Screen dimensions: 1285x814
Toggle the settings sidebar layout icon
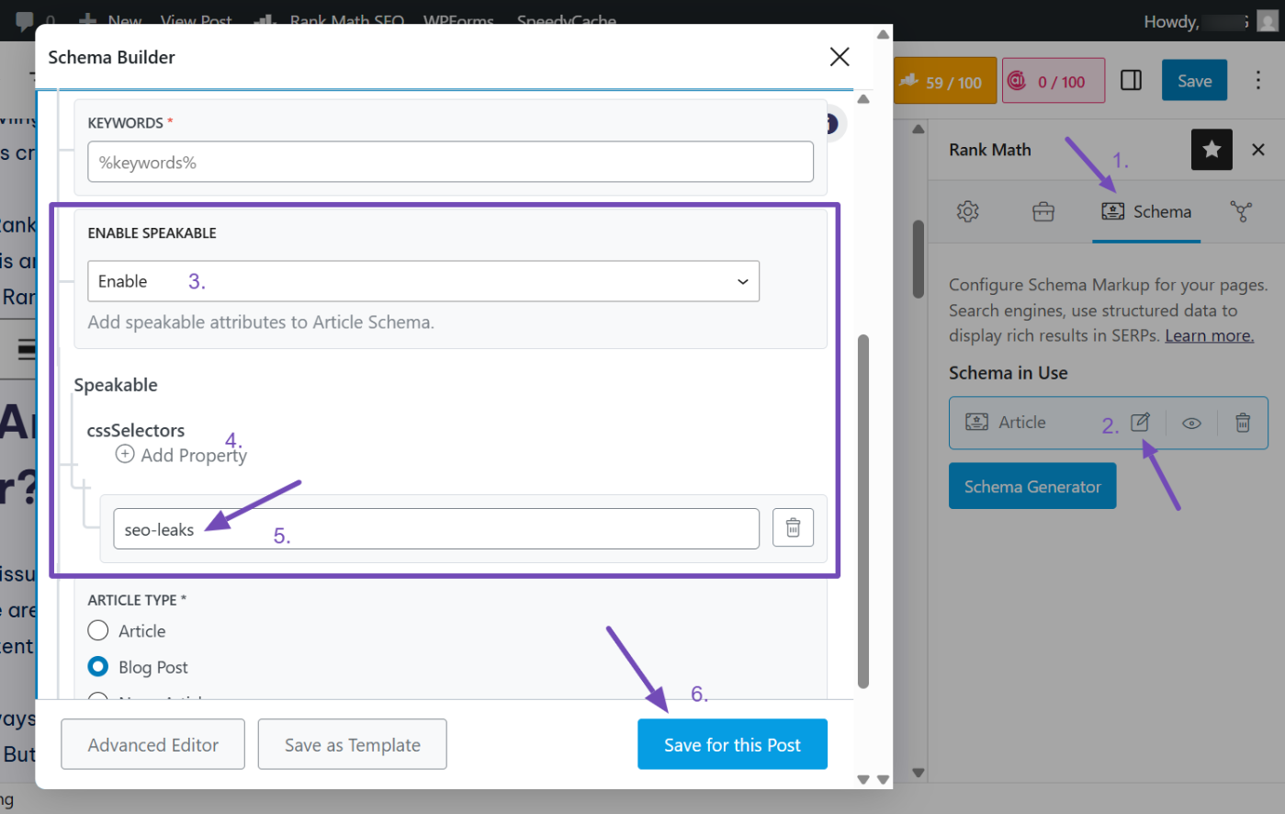pyautogui.click(x=1131, y=81)
